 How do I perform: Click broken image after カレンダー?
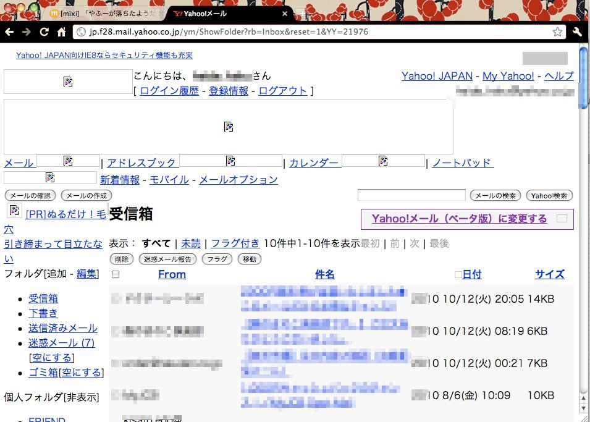pos(383,161)
